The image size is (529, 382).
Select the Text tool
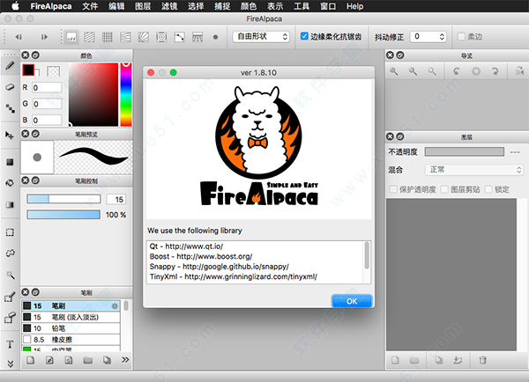click(10, 344)
